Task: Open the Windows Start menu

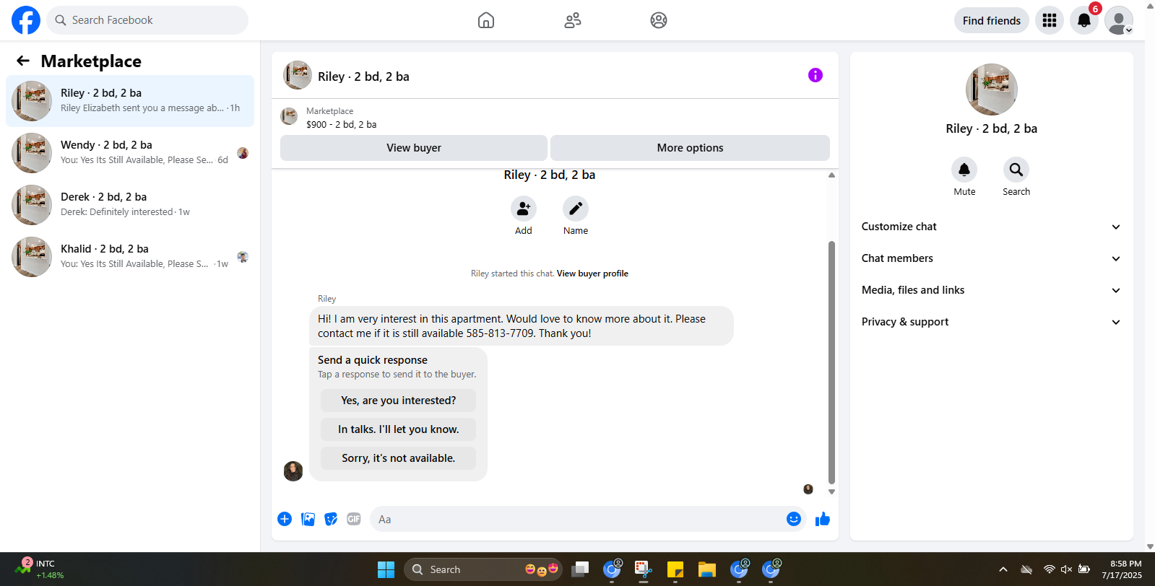Action: 386,569
